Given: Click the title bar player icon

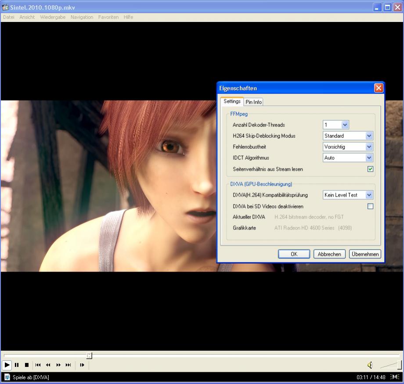Looking at the screenshot, I should pos(5,7).
